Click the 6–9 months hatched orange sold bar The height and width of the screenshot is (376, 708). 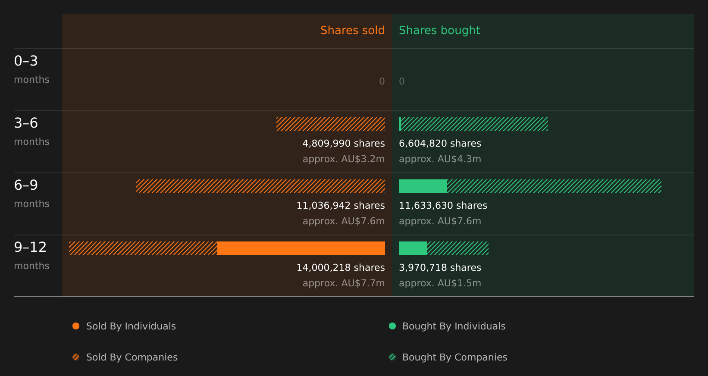[x=260, y=186]
